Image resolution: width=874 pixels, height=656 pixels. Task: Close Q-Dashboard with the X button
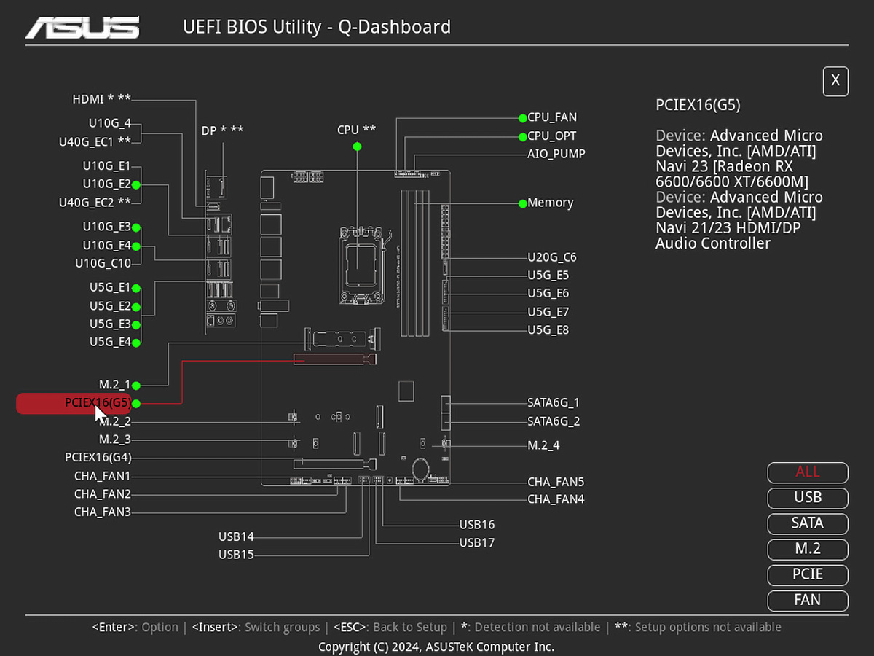point(835,81)
